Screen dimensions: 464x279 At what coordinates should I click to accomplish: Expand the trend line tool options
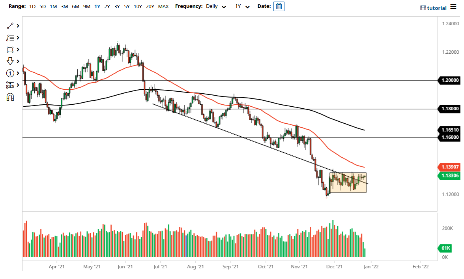pyautogui.click(x=18, y=26)
